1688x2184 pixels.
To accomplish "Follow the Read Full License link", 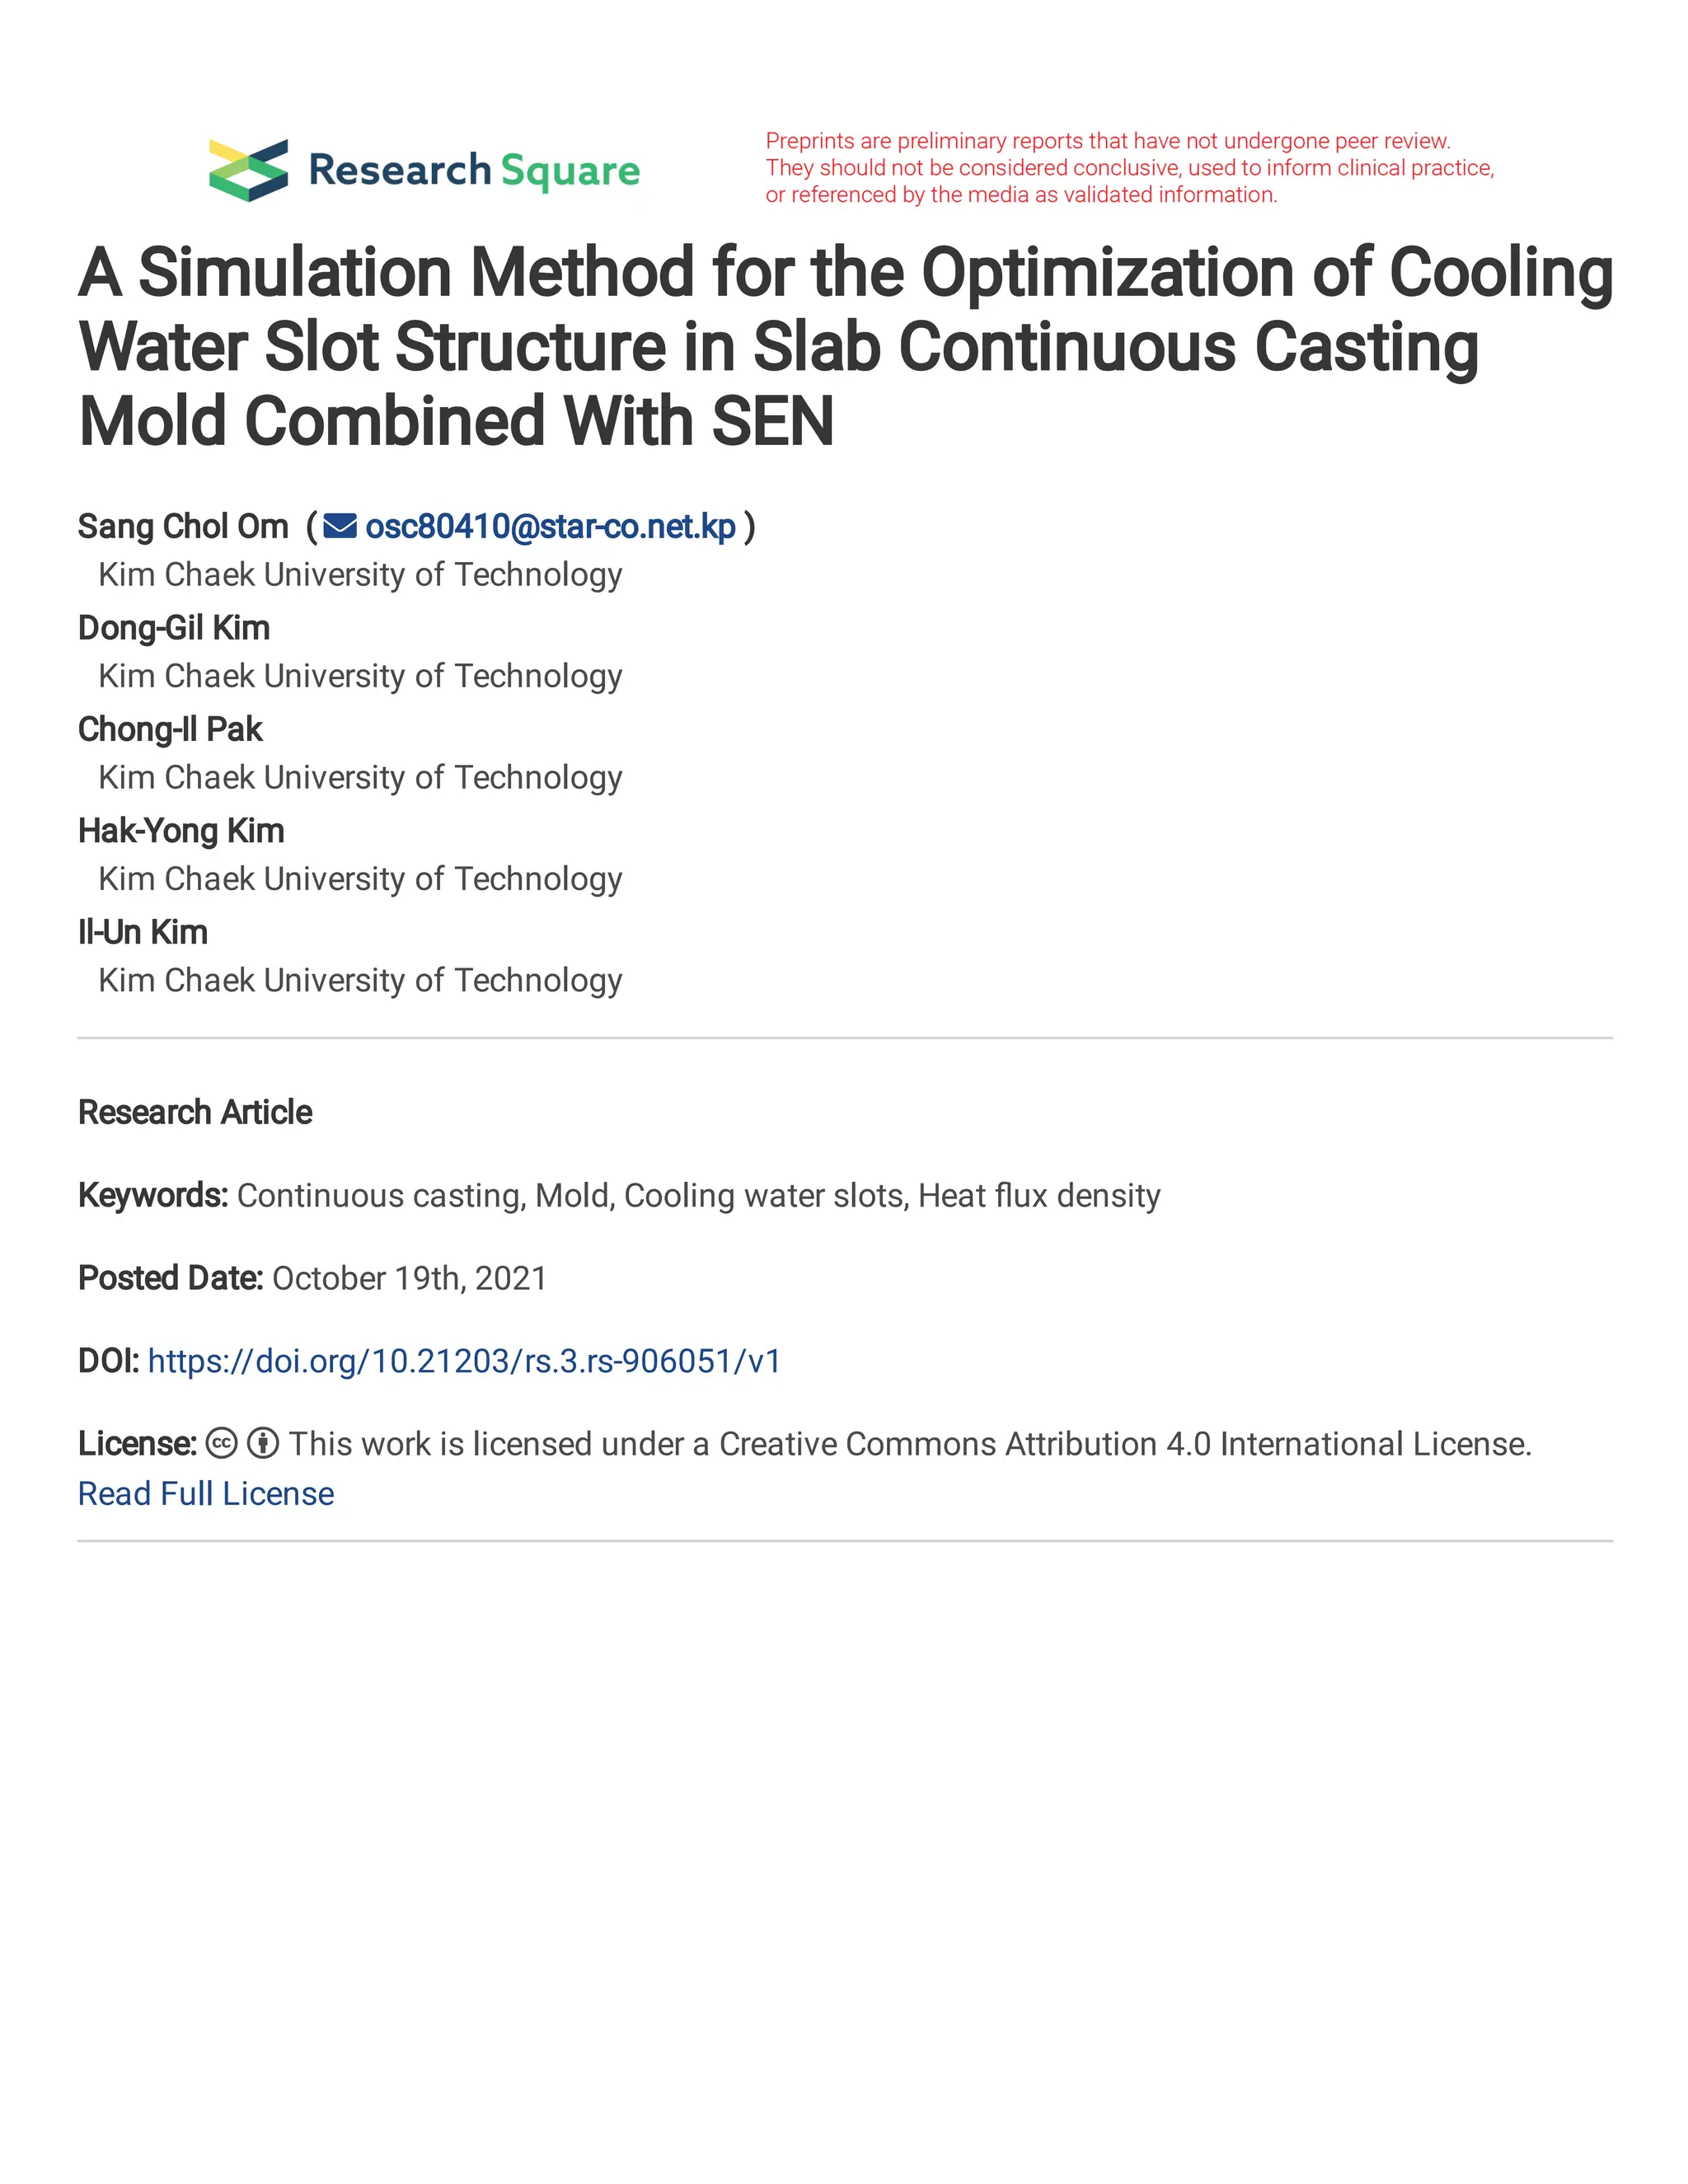I will point(206,1493).
